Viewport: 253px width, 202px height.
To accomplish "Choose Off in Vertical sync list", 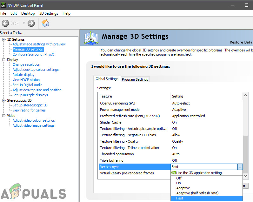I will coord(207,178).
